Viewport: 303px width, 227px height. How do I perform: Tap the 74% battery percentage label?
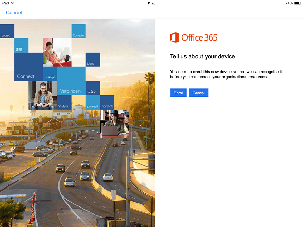click(289, 3)
